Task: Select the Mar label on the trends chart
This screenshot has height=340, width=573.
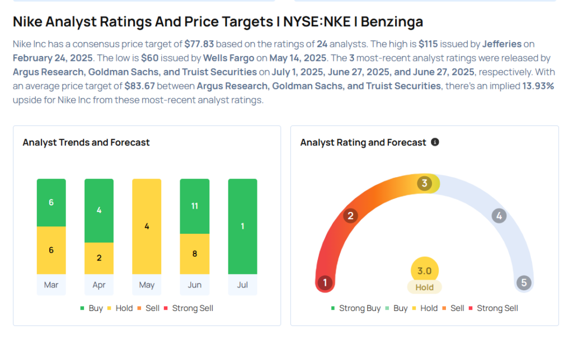Action: [x=51, y=285]
